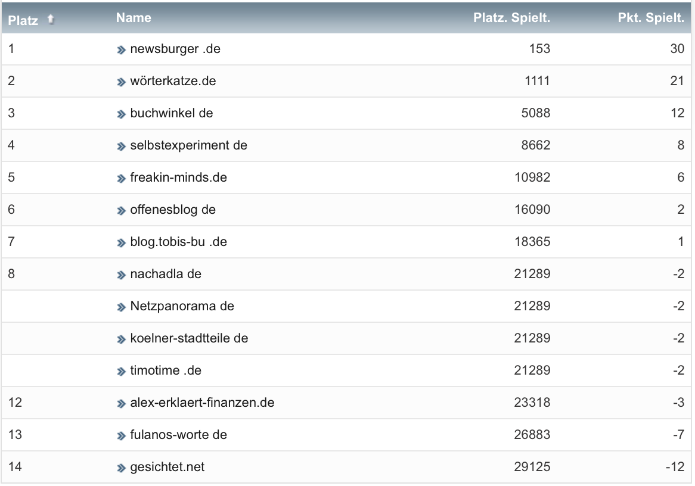Screen dimensions: 695x486
Task: Open the blog.tobis-bu .de link
Action: (178, 242)
